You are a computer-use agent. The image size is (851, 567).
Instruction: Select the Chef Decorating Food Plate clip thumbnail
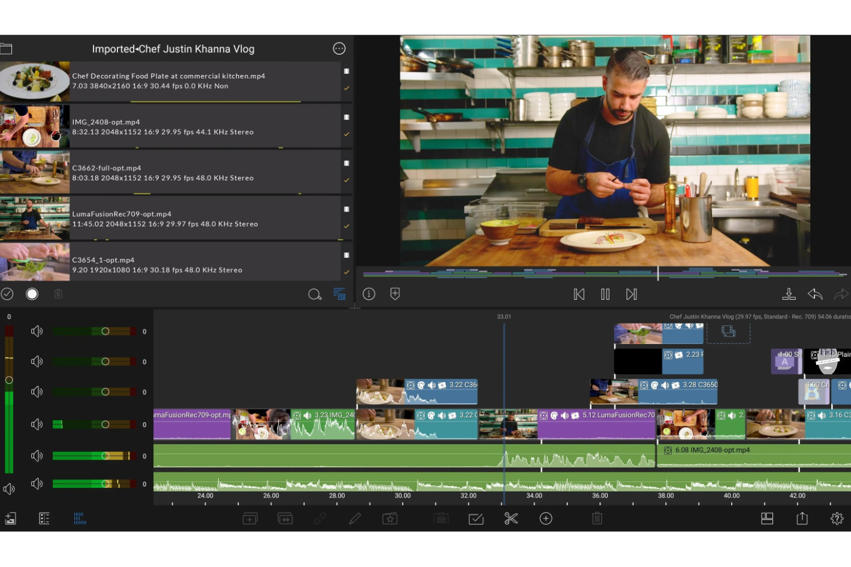[x=35, y=81]
